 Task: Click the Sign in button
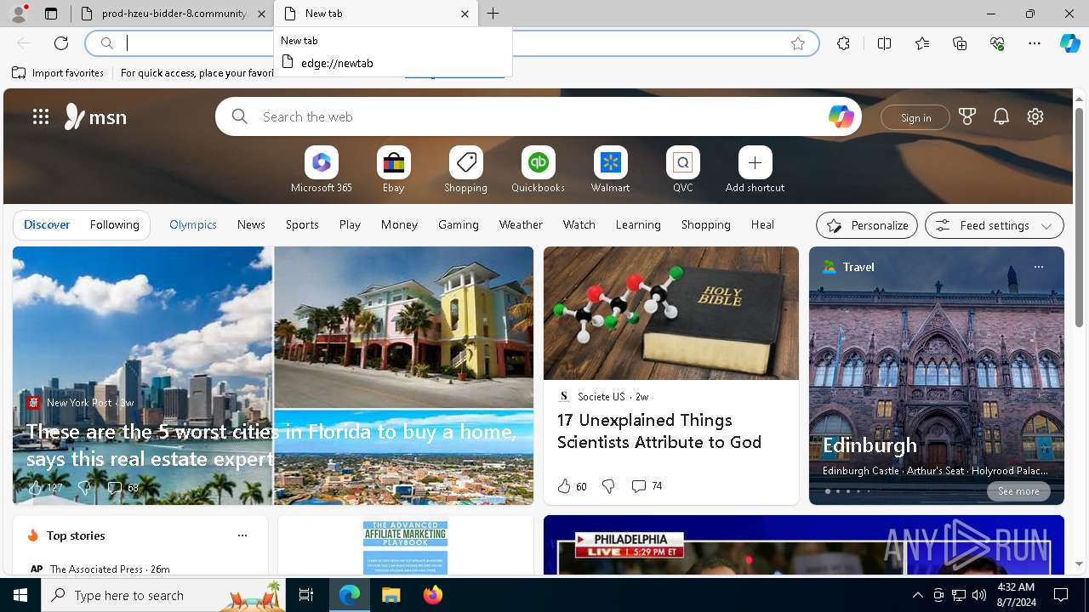(x=915, y=117)
